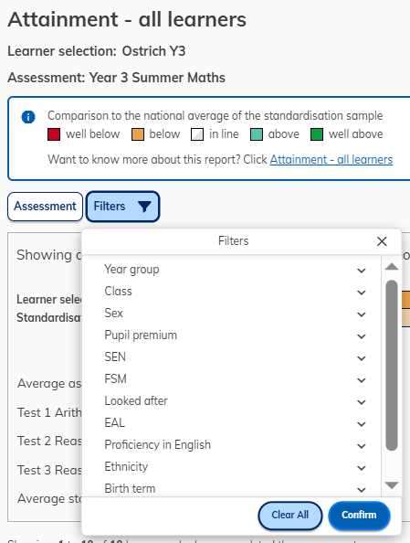The image size is (410, 543).
Task: Expand the Class filter chevron
Action: (x=362, y=293)
